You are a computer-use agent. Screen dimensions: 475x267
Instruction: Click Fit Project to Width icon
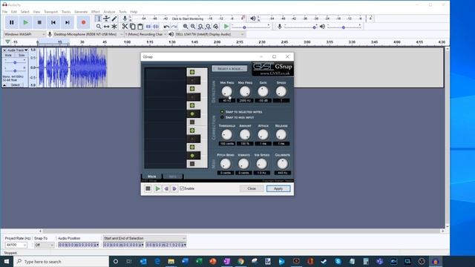pyautogui.click(x=208, y=27)
